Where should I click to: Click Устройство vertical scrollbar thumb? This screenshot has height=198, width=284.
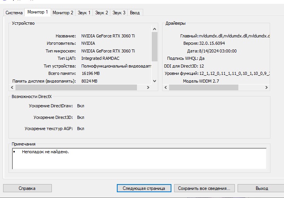pyautogui.click(x=154, y=47)
